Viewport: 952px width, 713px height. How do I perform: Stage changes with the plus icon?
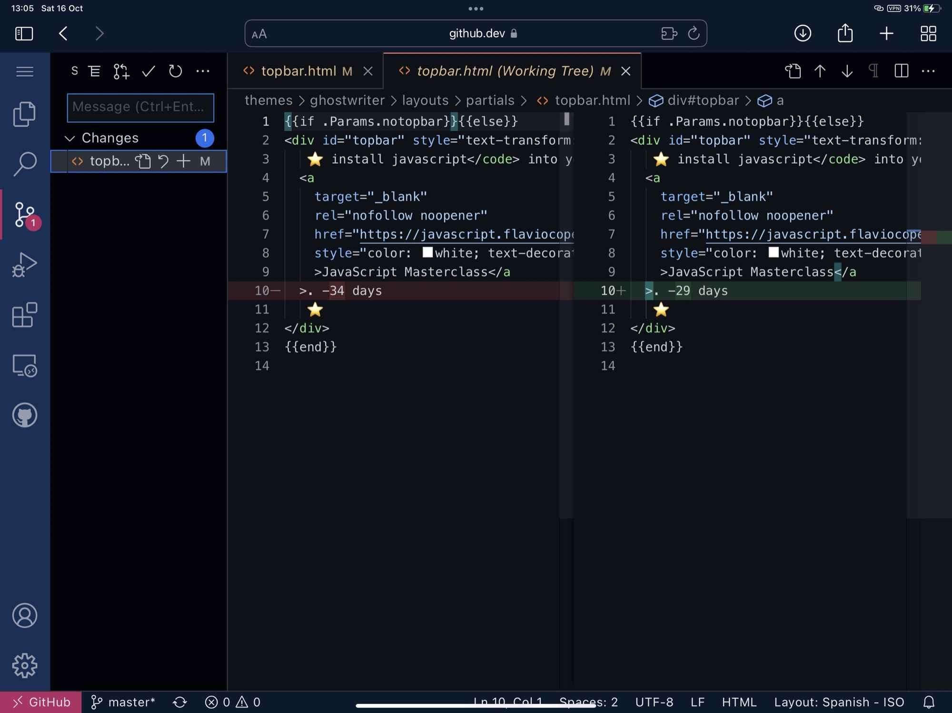(x=183, y=161)
